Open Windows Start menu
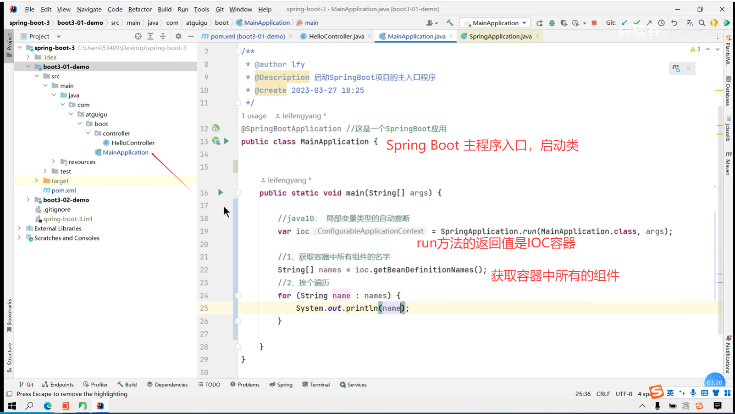Viewport: 735px width, 414px height. point(12,406)
